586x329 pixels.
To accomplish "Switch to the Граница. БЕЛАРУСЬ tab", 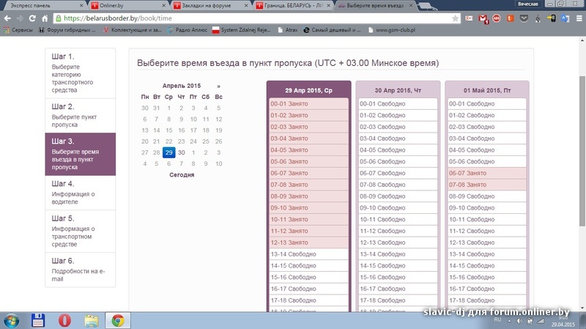I will pyautogui.click(x=294, y=6).
